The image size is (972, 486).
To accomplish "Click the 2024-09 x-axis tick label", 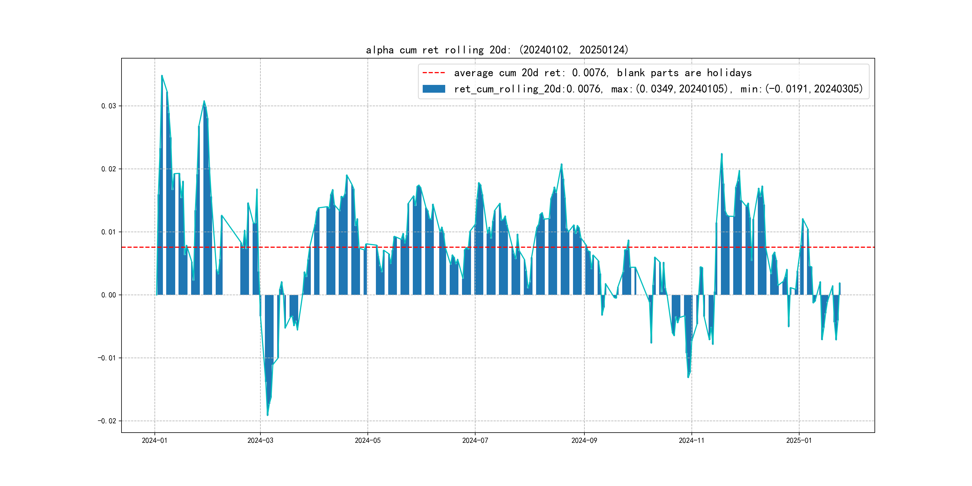I will point(584,440).
